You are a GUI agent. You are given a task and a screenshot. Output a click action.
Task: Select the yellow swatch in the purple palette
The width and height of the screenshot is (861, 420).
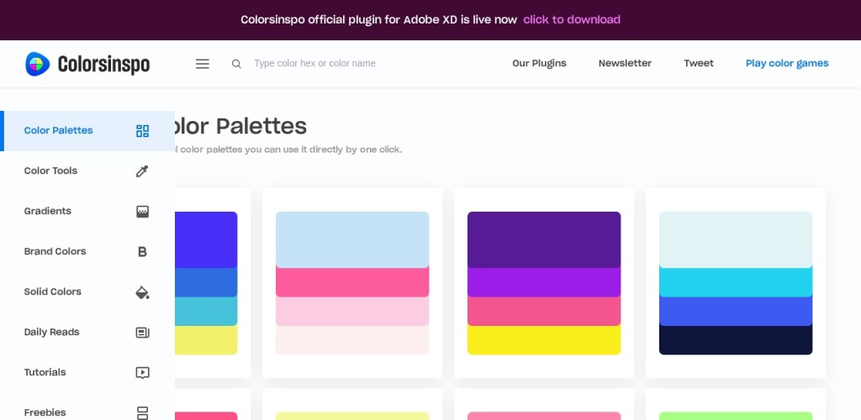coord(544,340)
